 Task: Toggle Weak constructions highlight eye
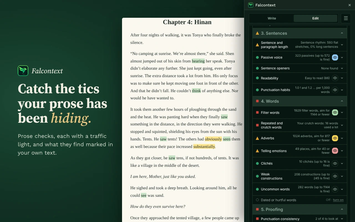[335, 176]
